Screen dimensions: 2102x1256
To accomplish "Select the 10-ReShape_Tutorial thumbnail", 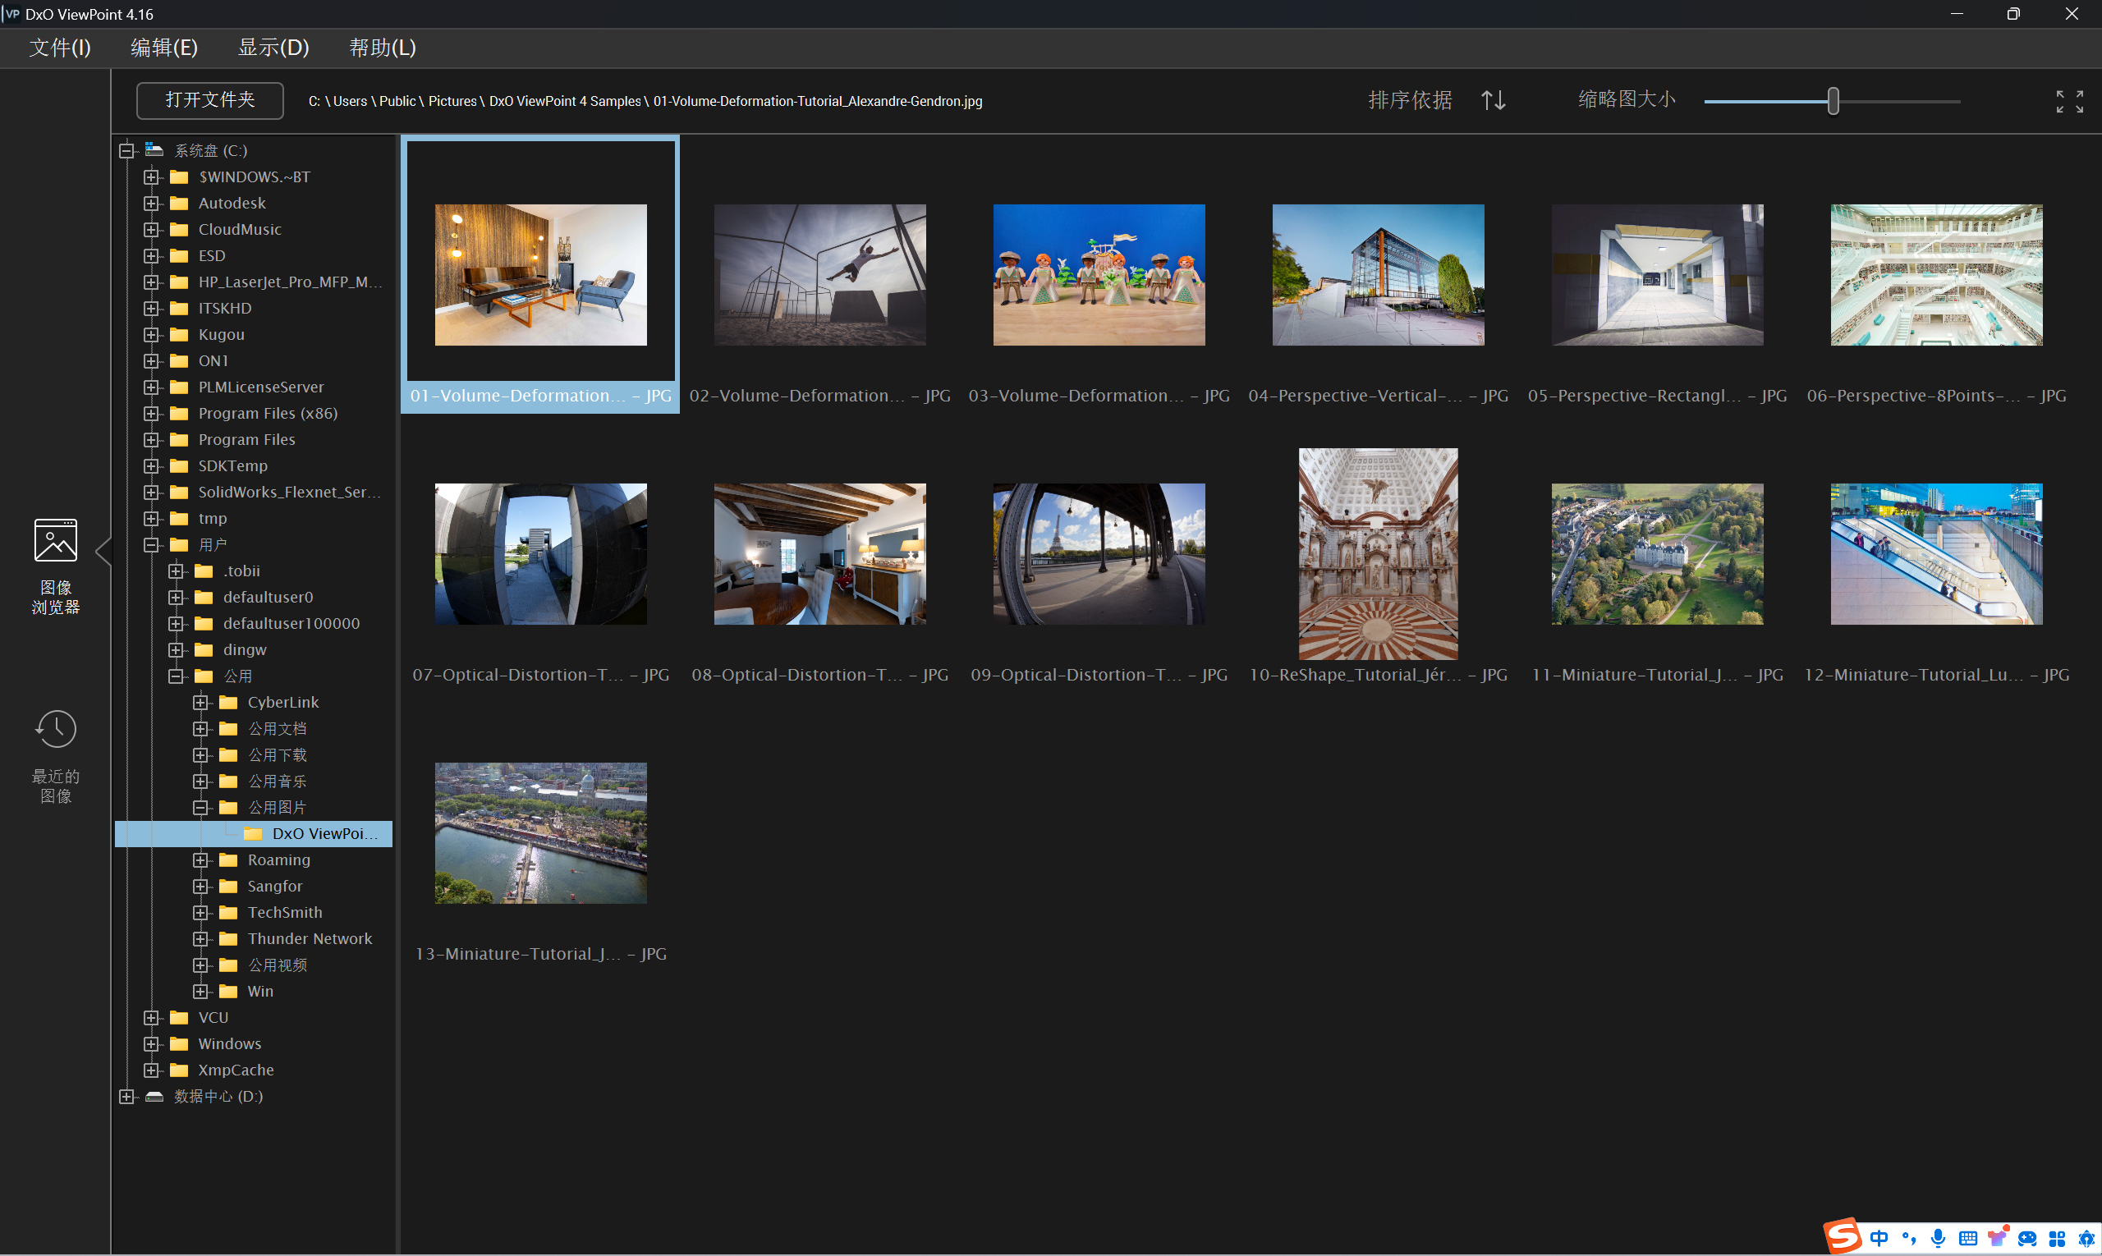I will 1377,554.
